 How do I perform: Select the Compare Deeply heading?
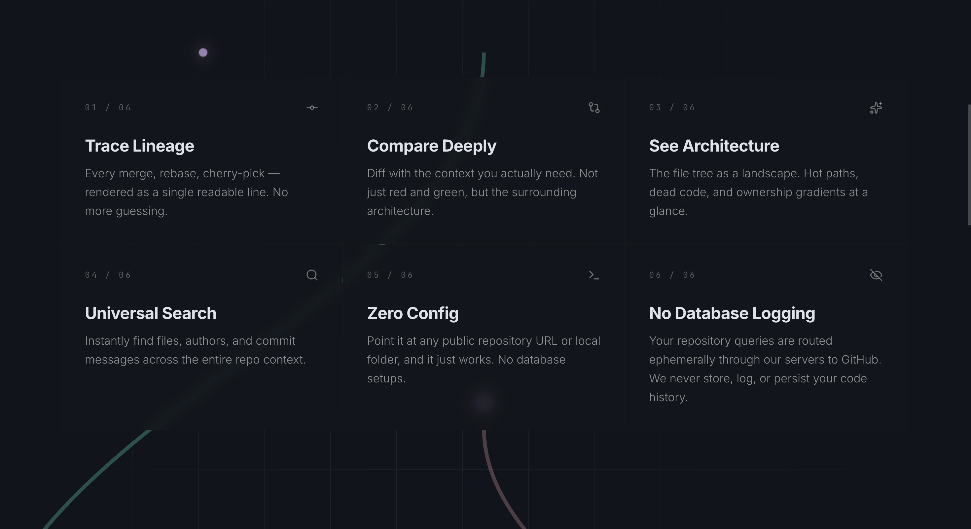(432, 145)
